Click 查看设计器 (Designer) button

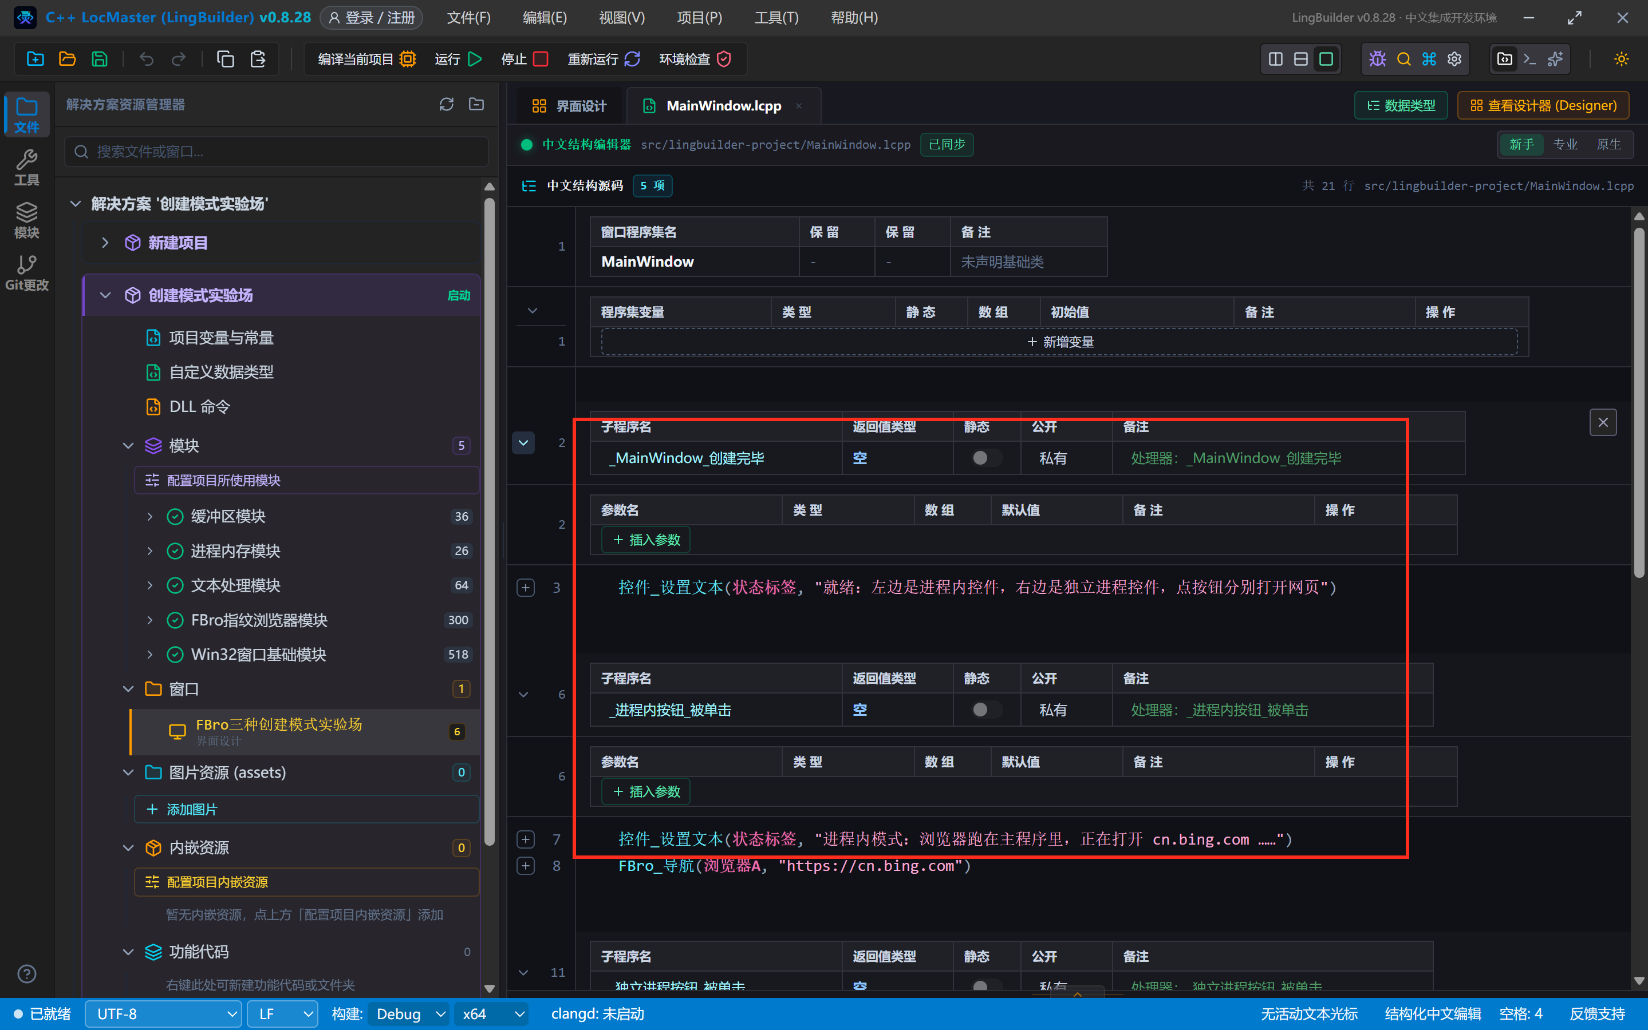(x=1543, y=106)
